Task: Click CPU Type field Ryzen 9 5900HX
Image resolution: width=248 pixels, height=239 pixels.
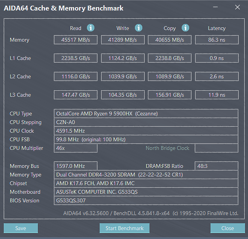Action: (146, 114)
